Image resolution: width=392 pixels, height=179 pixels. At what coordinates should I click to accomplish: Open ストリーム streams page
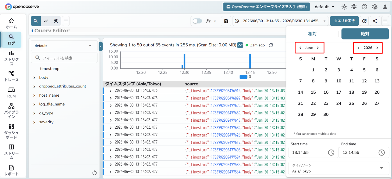click(x=11, y=152)
